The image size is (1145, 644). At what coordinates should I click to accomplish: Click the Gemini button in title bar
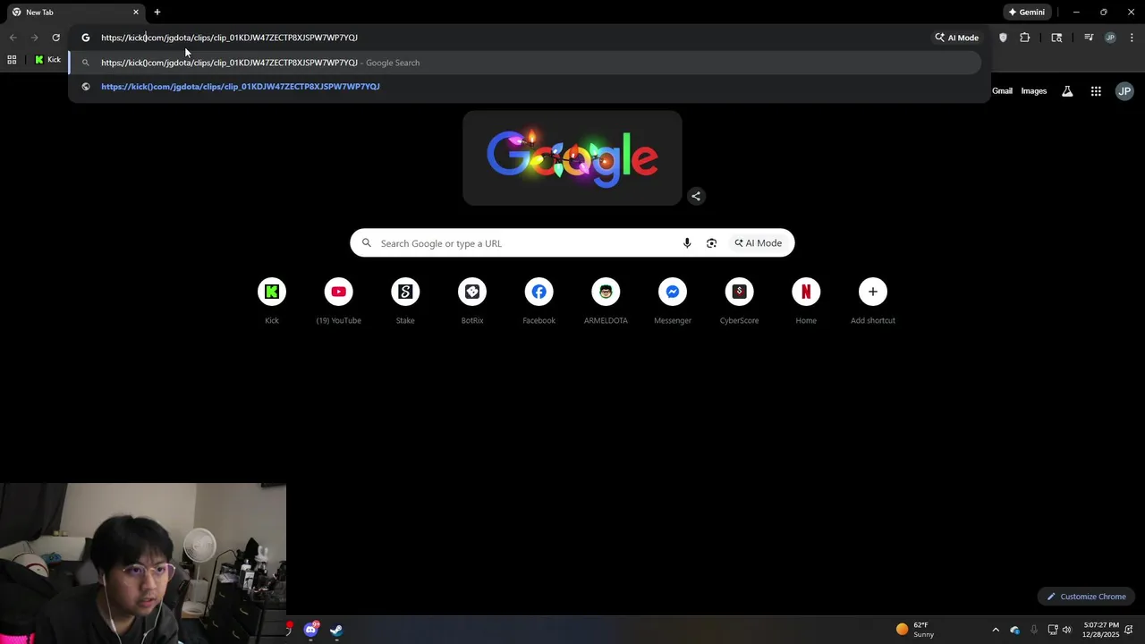click(1026, 13)
